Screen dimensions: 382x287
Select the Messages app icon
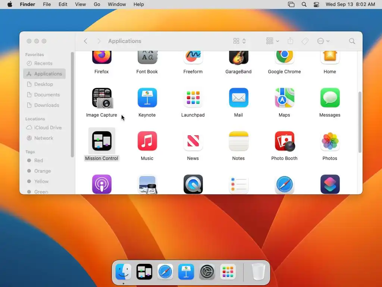coord(330,98)
